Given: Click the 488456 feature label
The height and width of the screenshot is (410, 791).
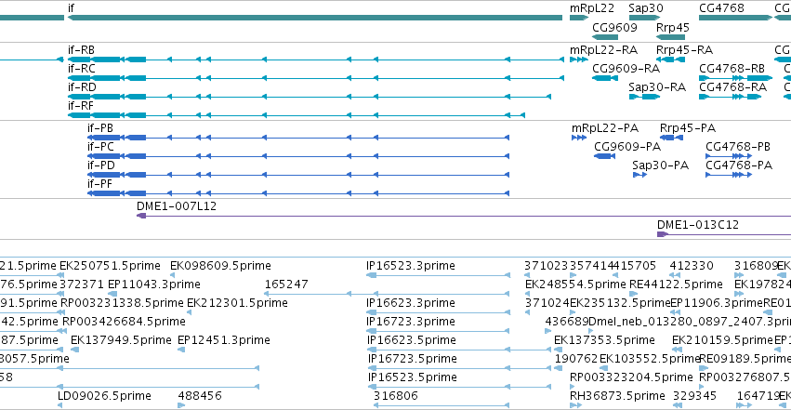Looking at the screenshot, I should pyautogui.click(x=200, y=396).
